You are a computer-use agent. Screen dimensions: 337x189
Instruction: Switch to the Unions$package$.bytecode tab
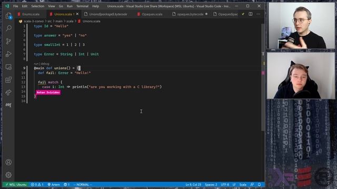108,14
